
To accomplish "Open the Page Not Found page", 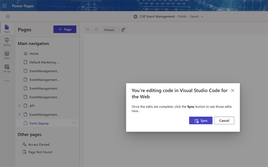I will [x=40, y=152].
